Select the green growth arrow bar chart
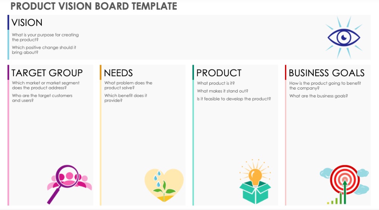Image resolution: width=379 pixels, height=210 pixels. point(338,195)
